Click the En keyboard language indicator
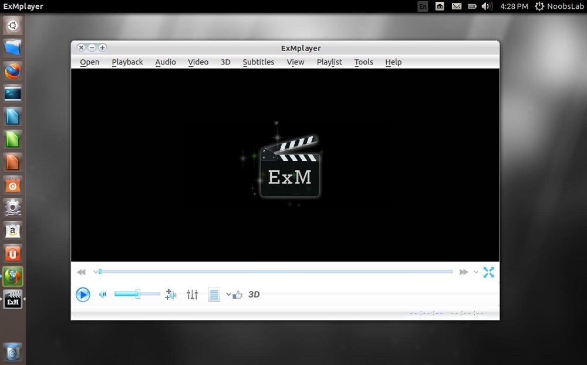Image resolution: width=587 pixels, height=365 pixels. (x=423, y=6)
